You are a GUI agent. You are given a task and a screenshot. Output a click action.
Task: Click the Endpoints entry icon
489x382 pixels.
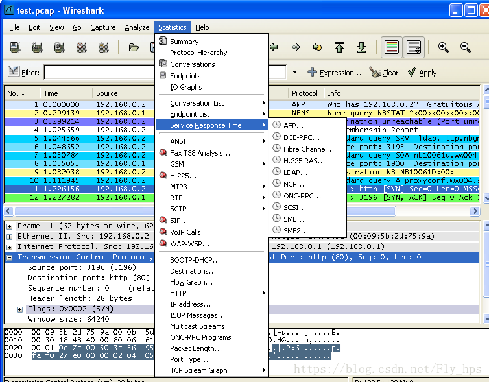point(163,75)
